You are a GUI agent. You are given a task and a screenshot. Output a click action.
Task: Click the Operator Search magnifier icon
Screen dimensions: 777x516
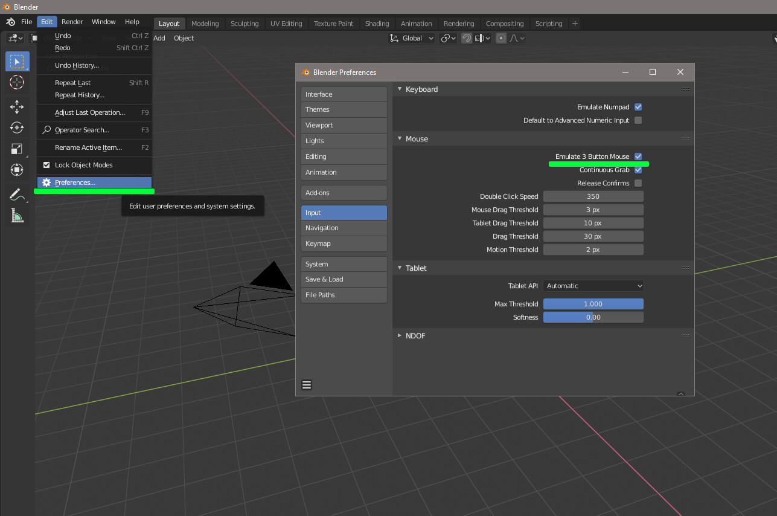point(46,130)
